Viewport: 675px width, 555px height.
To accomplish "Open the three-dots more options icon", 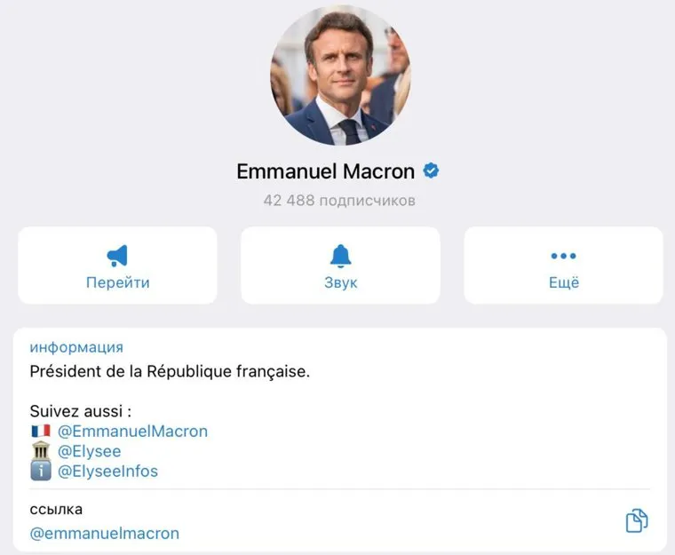I will (563, 256).
